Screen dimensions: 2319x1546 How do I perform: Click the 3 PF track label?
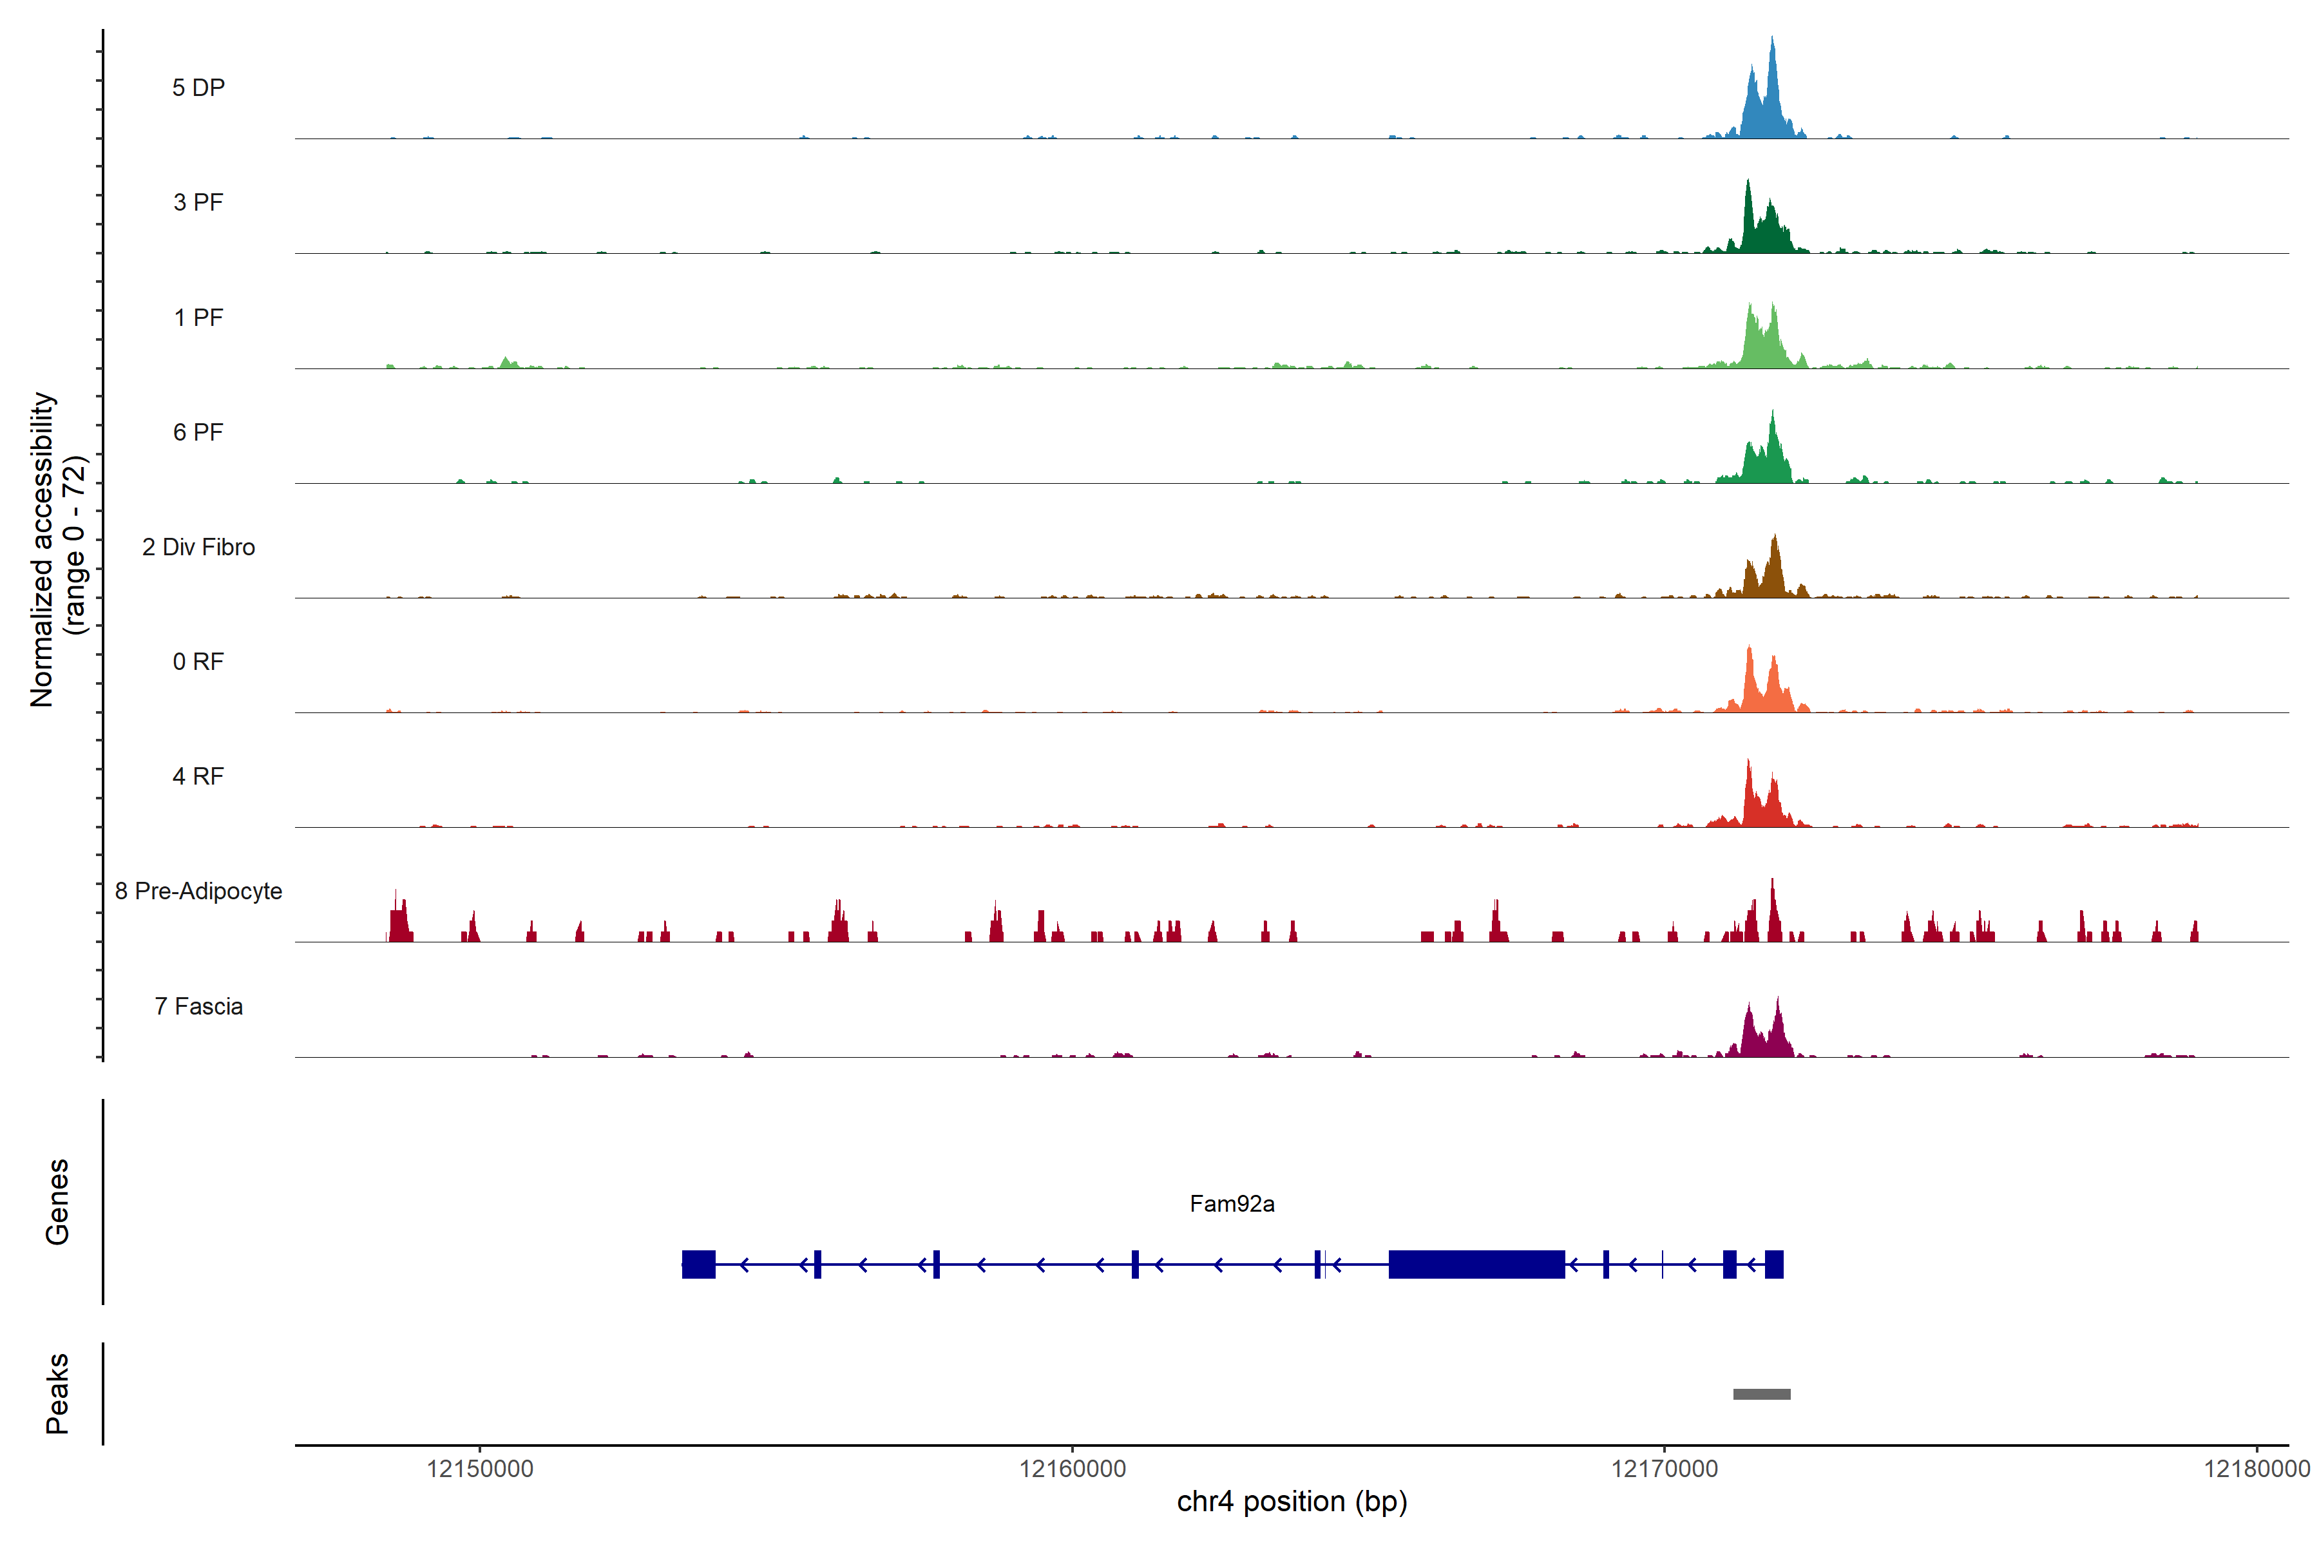click(x=198, y=202)
